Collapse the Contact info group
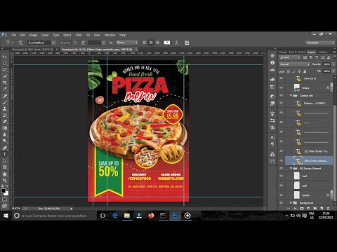The image size is (337, 252). 291,95
